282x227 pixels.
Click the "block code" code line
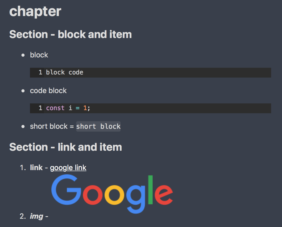point(65,72)
